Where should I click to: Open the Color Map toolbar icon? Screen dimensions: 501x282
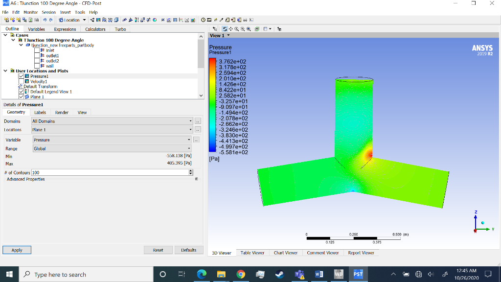coord(155,20)
